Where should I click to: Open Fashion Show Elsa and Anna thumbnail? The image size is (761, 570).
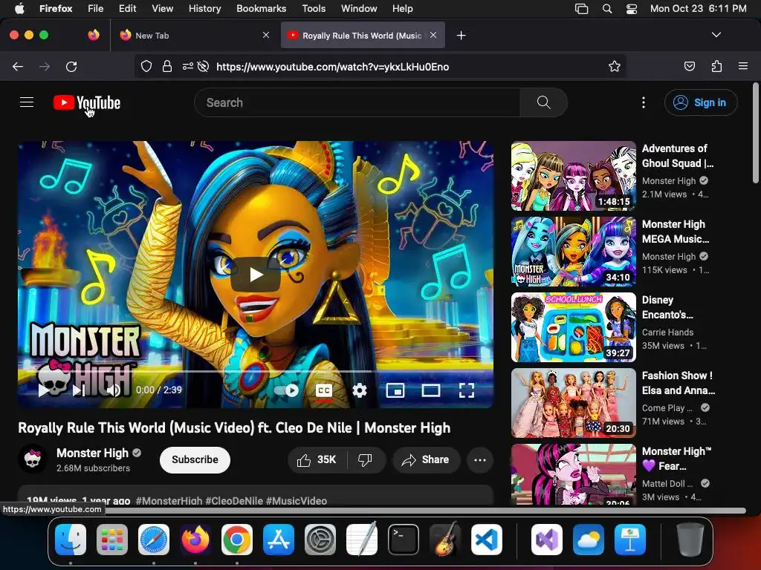[573, 403]
